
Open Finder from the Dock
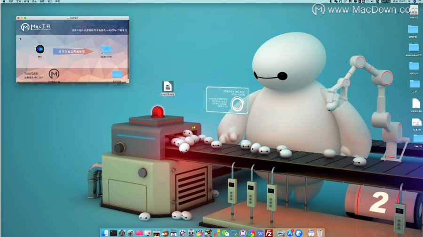click(104, 233)
